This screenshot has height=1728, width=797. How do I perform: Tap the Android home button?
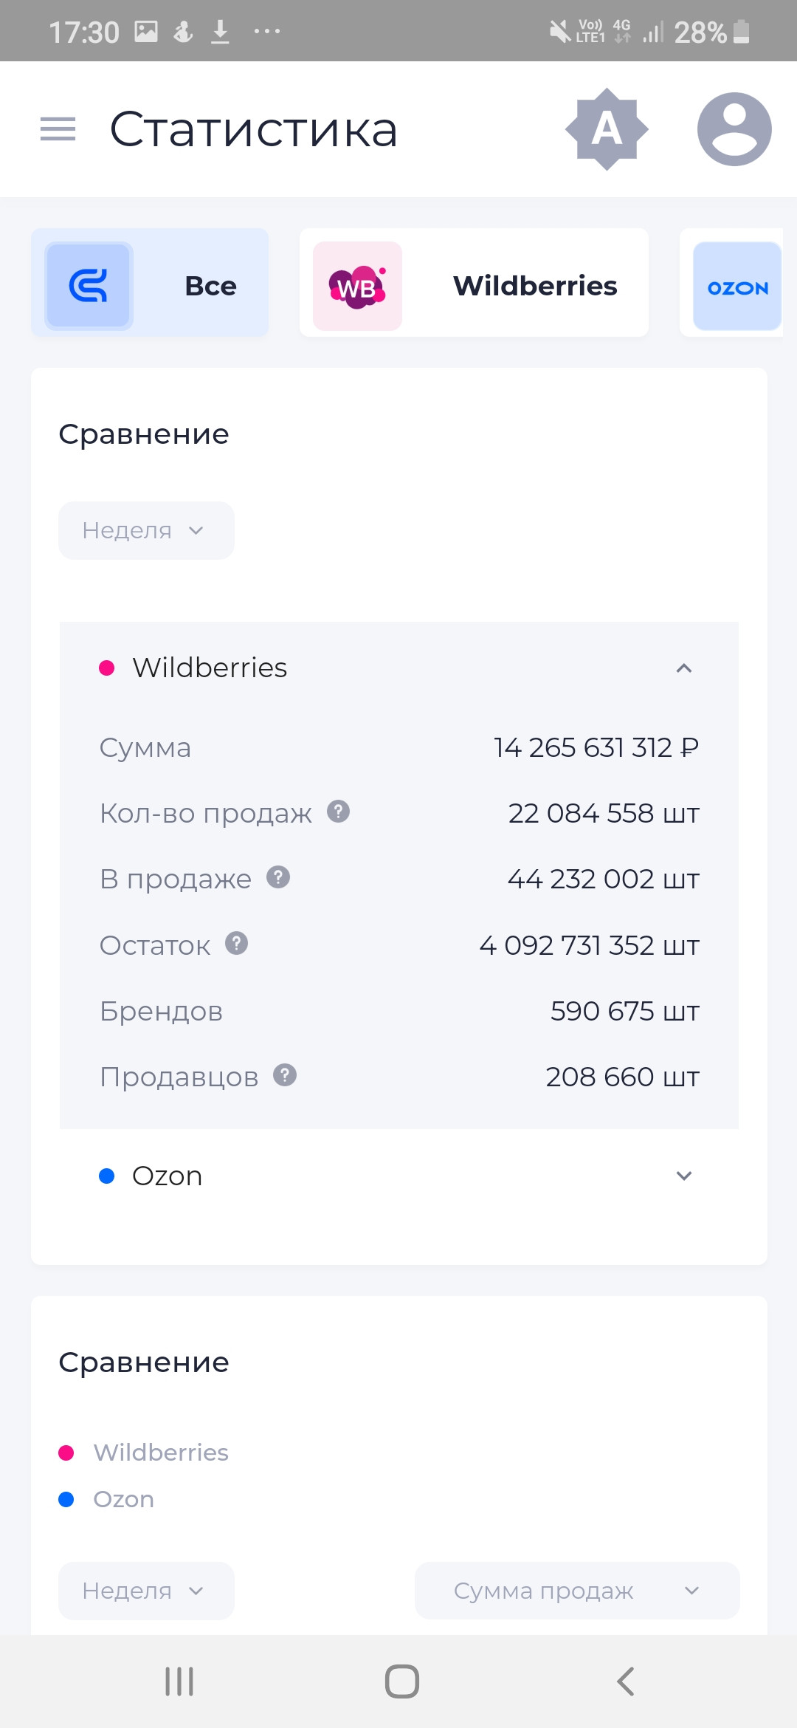tap(401, 1681)
